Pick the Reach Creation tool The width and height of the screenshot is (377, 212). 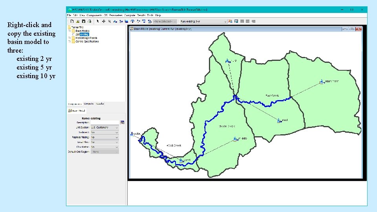pyautogui.click(x=121, y=21)
